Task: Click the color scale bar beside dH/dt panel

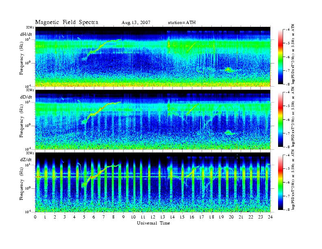Action: pos(281,57)
